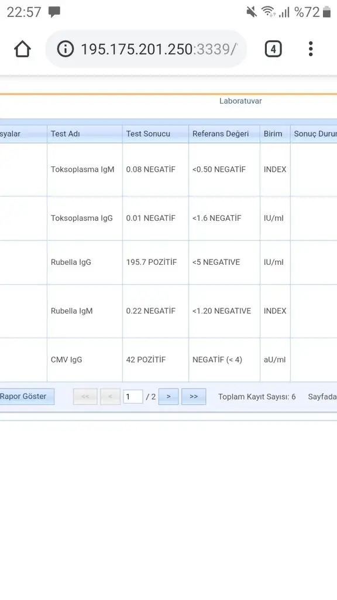
Task: Go to next page with > button
Action: [x=168, y=397]
